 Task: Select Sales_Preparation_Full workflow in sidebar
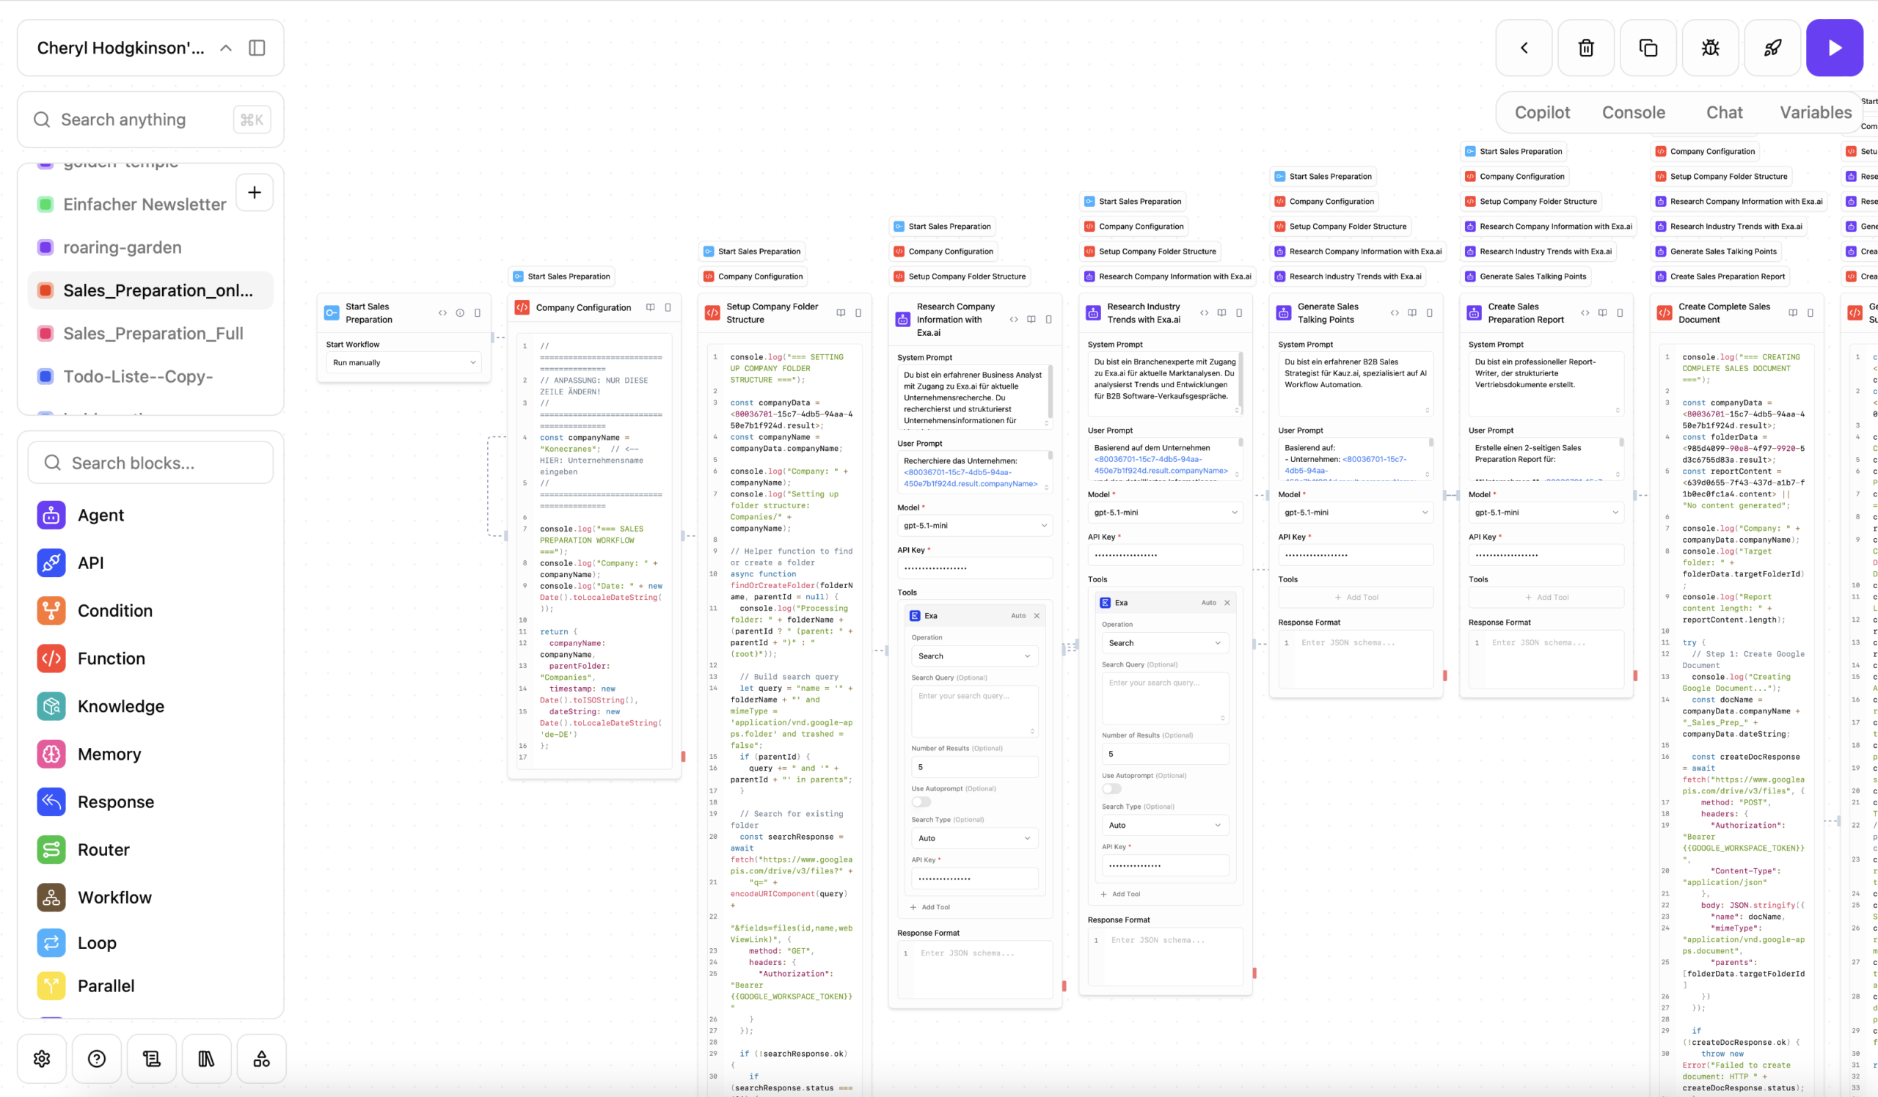153,334
